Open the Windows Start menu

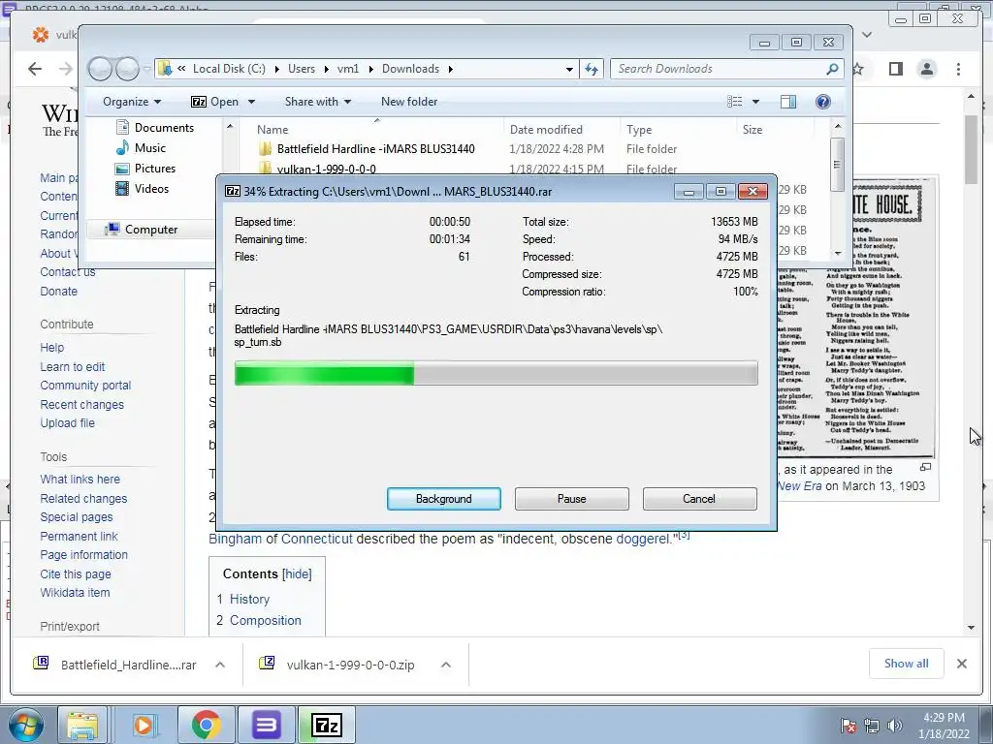(25, 725)
